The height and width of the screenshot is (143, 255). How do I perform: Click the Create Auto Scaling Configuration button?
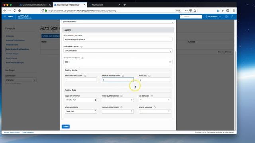51,36
